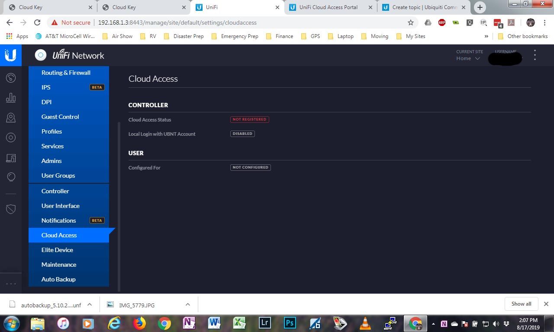This screenshot has width=554, height=332.
Task: Close the downloads bar
Action: (x=546, y=304)
